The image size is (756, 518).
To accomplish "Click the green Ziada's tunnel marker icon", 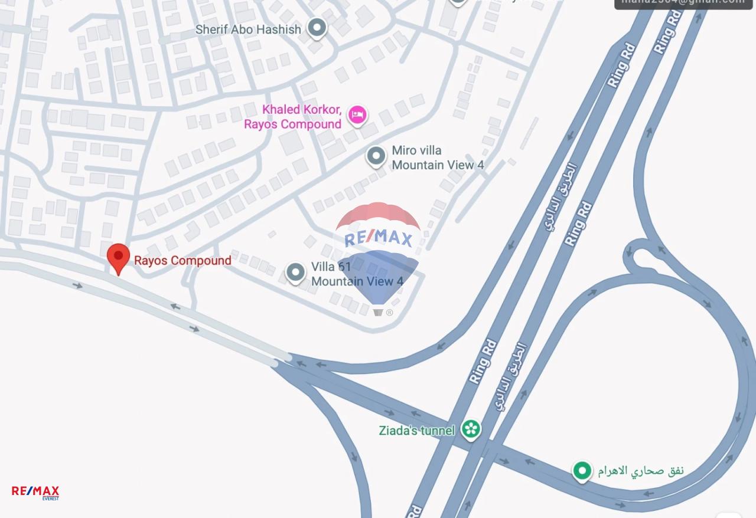I will click(x=471, y=430).
